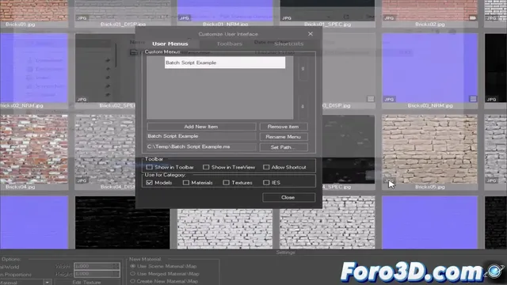Viewport: 507px width, 285px height.
Task: Open menu icon on the DISP.jpg thumbnail
Action: coord(371,99)
